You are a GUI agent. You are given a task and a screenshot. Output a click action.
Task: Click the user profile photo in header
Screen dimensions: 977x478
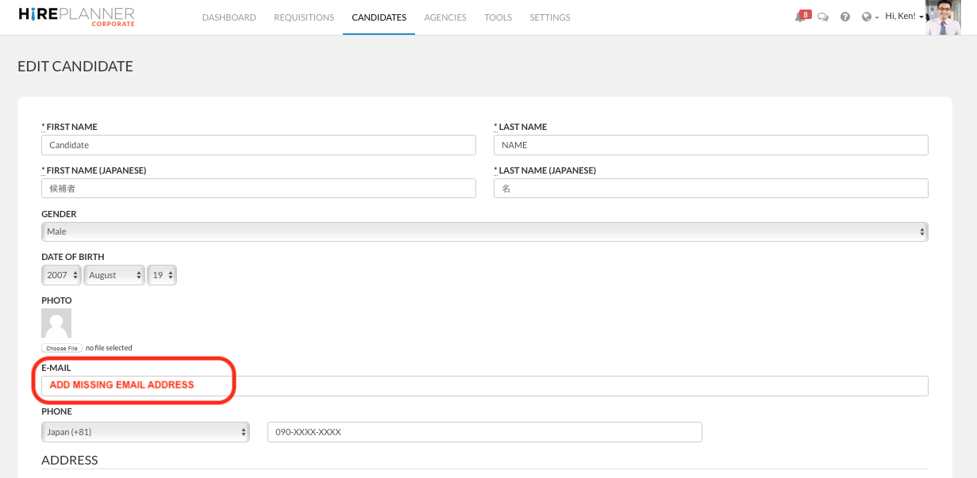[x=943, y=17]
